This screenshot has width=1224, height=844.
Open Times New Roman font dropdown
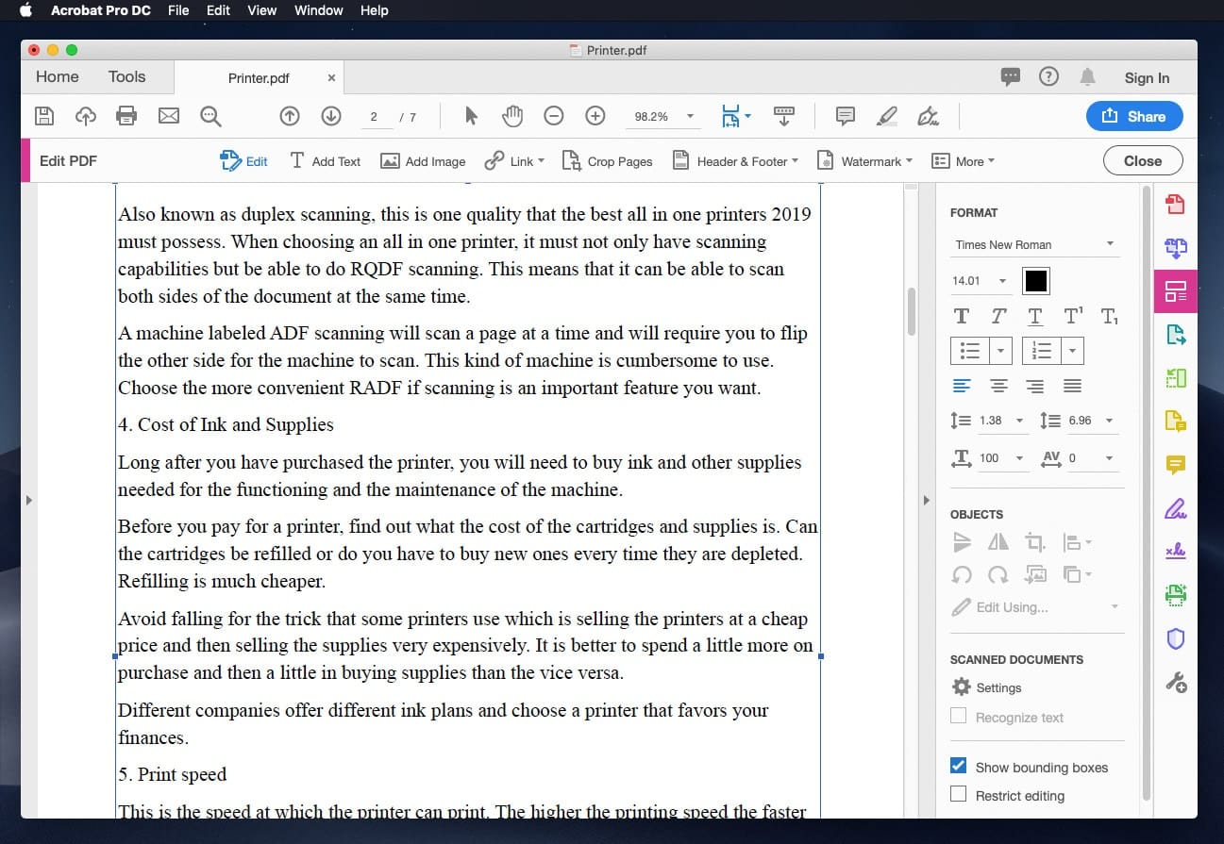point(1035,244)
